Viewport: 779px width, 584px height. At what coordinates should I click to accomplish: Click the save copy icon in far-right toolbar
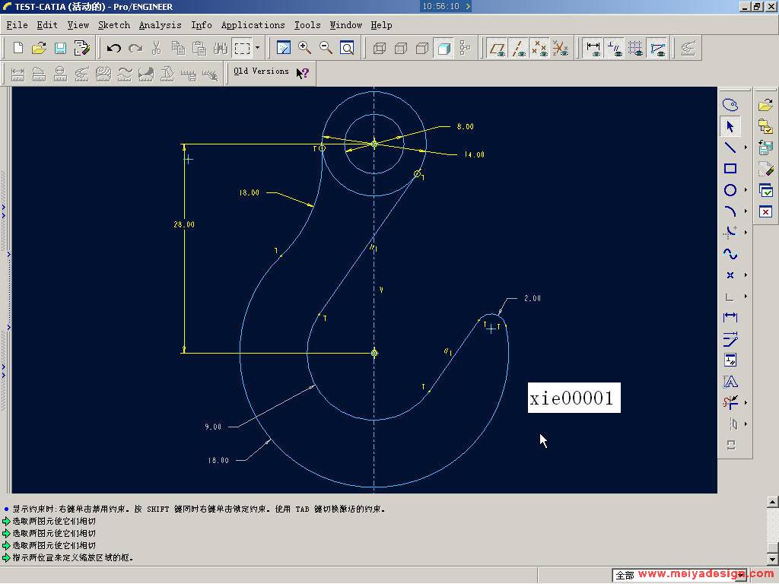(x=765, y=148)
